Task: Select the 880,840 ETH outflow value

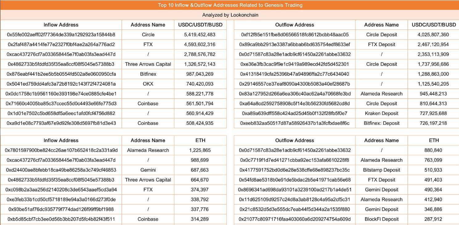Action: point(433,150)
